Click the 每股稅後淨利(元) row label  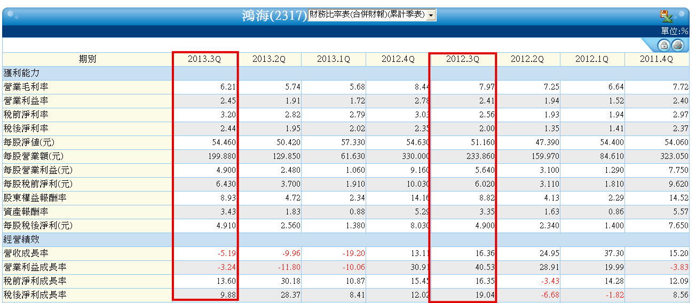coord(38,225)
